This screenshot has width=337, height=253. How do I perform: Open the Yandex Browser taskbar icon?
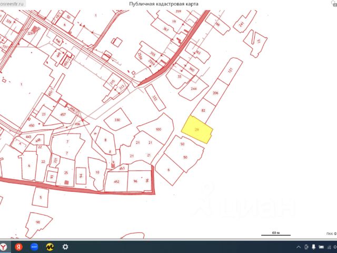coord(3,247)
